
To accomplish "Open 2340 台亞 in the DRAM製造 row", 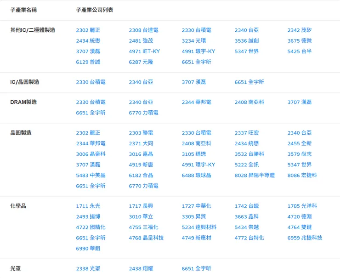I will click(x=141, y=102).
